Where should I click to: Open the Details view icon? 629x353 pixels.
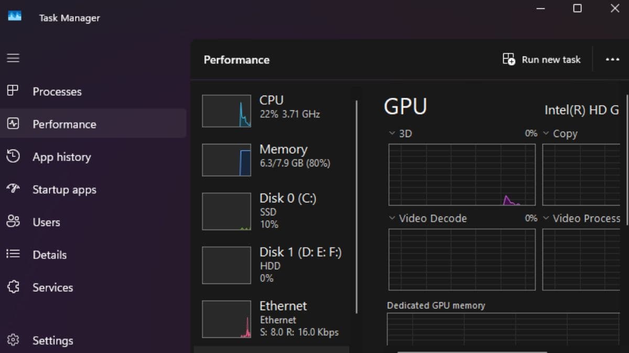point(13,255)
